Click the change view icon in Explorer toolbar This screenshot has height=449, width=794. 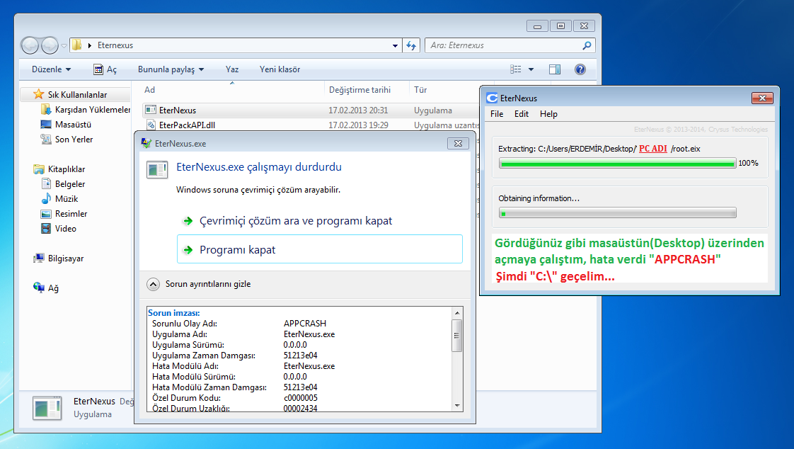point(515,69)
